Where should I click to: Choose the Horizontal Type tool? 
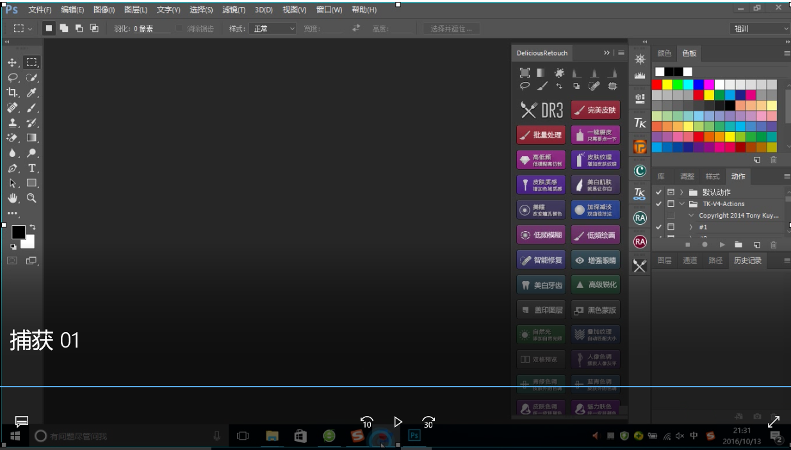pyautogui.click(x=31, y=168)
